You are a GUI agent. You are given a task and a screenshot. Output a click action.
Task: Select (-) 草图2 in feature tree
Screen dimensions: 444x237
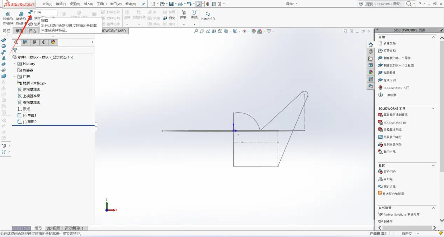click(30, 122)
